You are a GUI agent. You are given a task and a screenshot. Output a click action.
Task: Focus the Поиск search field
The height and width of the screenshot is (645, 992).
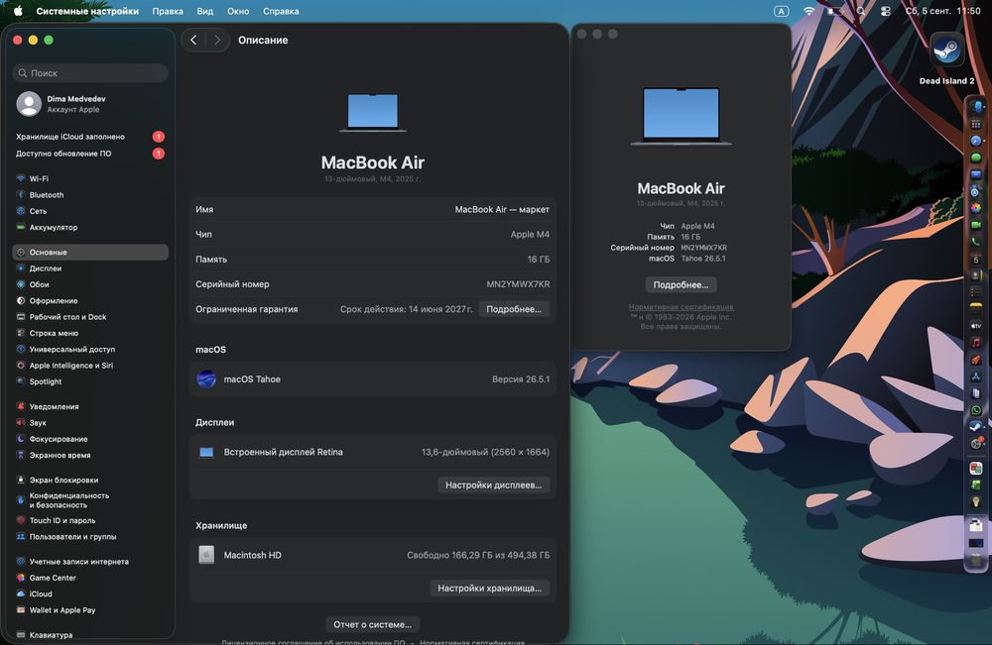pos(90,73)
